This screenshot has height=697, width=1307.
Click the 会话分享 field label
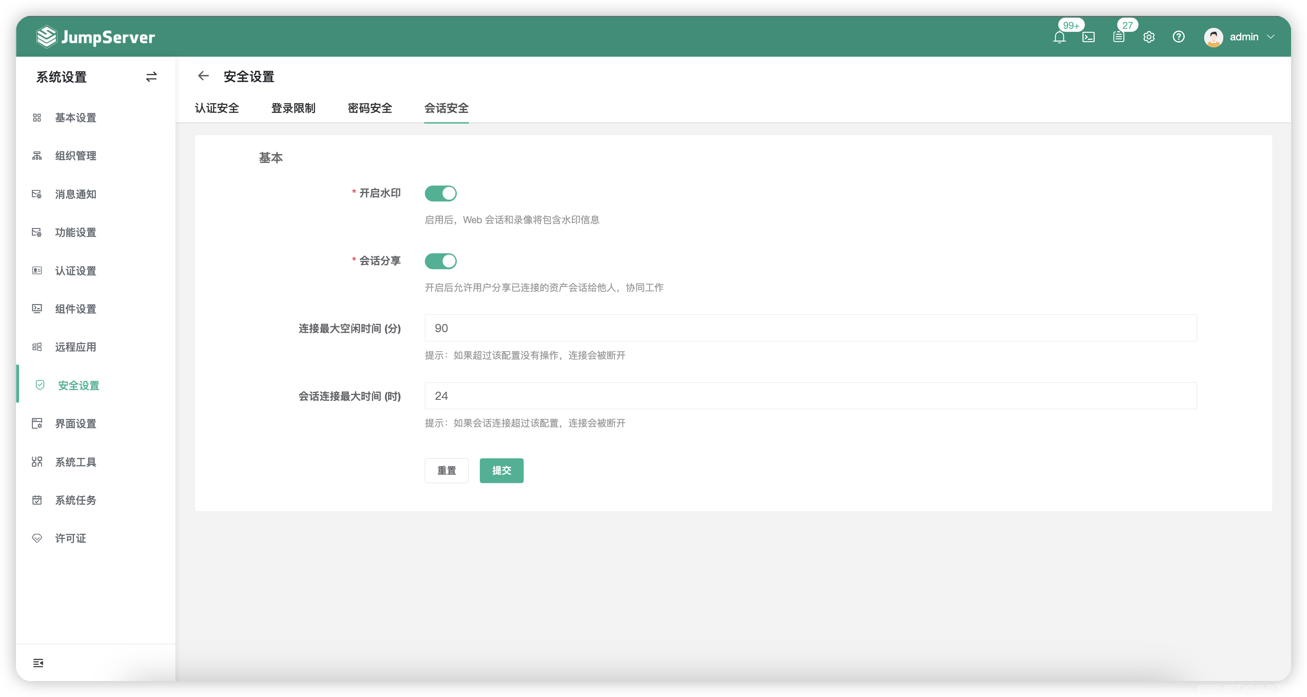pyautogui.click(x=380, y=261)
